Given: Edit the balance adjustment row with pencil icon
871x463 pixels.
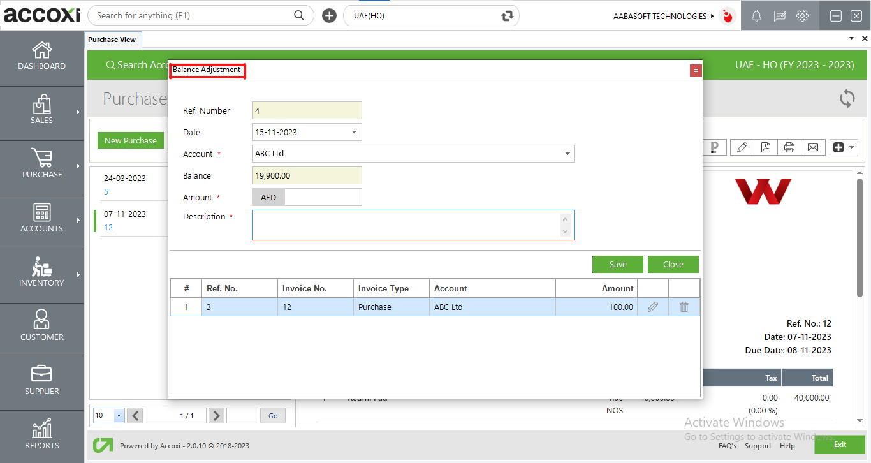Looking at the screenshot, I should (652, 307).
